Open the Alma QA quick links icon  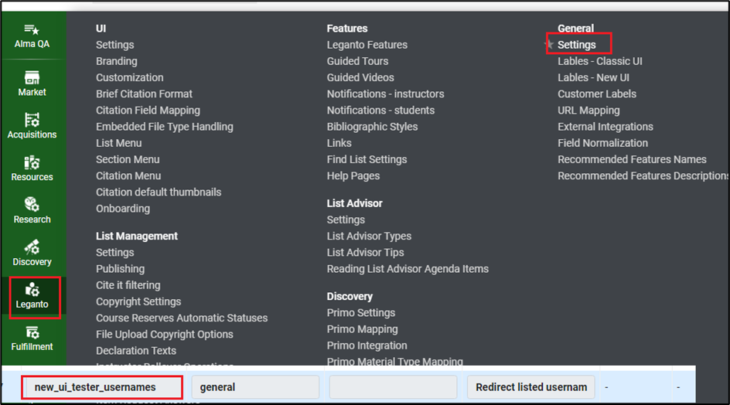(32, 36)
